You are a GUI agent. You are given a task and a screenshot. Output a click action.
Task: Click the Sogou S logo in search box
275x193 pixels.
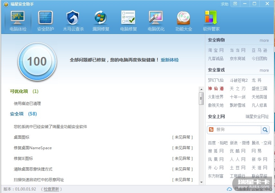click(x=211, y=130)
